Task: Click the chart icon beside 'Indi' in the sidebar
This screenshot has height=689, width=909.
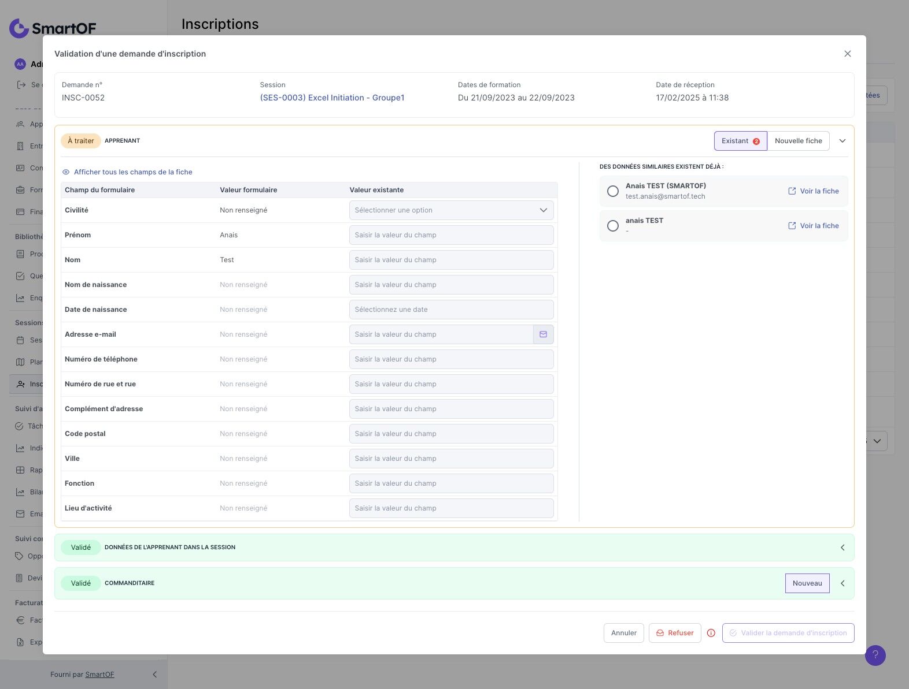Action: (x=20, y=448)
